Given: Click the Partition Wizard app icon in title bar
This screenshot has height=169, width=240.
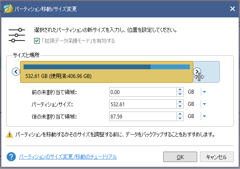Looking at the screenshot, I should pos(8,9).
